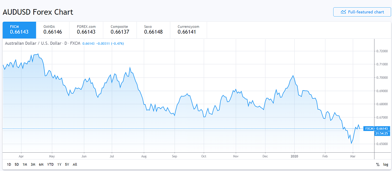The image size is (392, 171).
Task: Select the FXCM price tab
Action: pos(19,30)
